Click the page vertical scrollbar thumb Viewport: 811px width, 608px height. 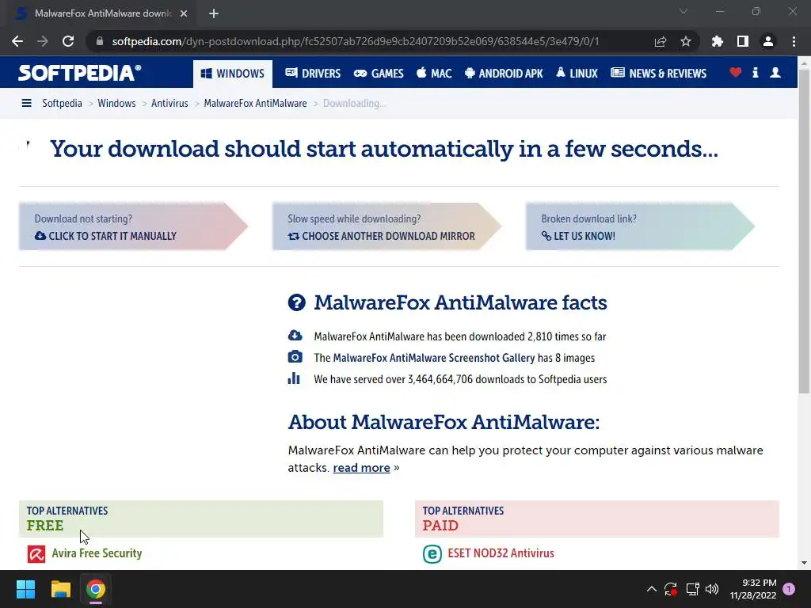[x=804, y=231]
